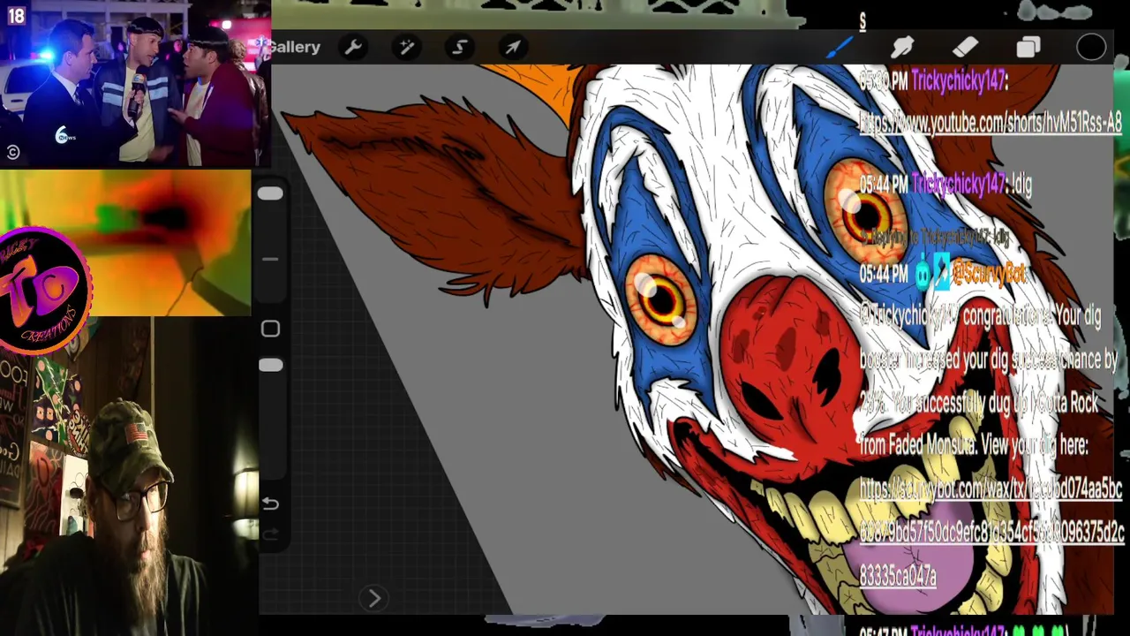Open the Layers panel
Viewport: 1130px width, 636px height.
[1028, 48]
